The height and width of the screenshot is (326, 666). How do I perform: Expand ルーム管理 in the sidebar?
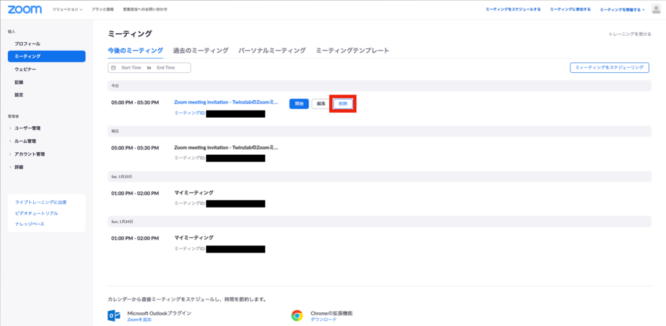(25, 141)
